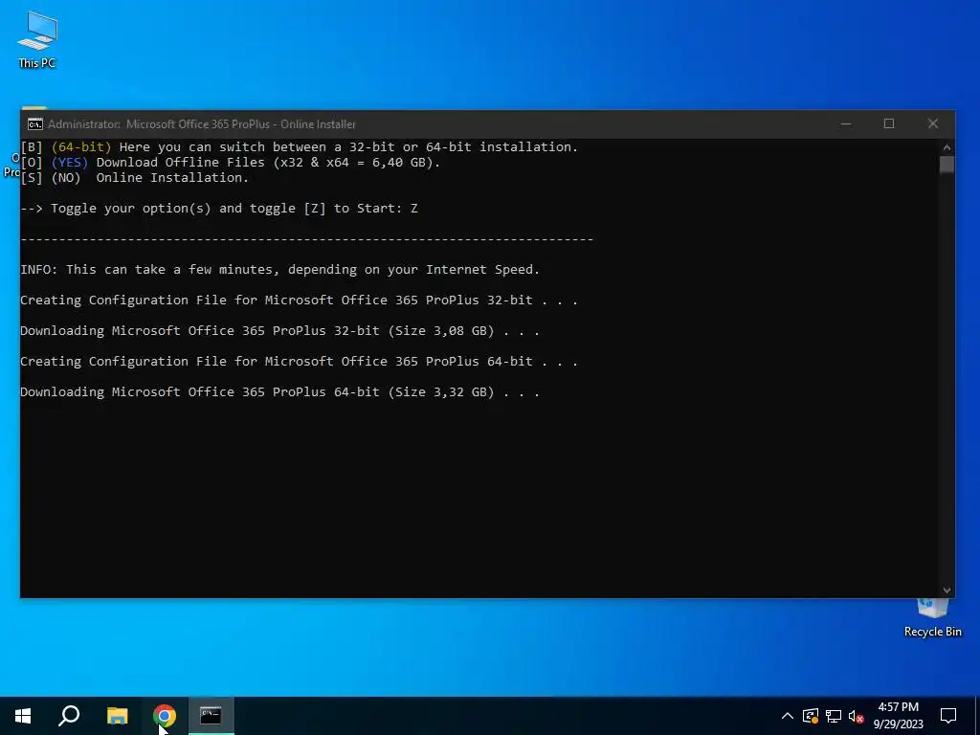Open the muted volume tray icon
The width and height of the screenshot is (980, 735).
[x=857, y=716]
